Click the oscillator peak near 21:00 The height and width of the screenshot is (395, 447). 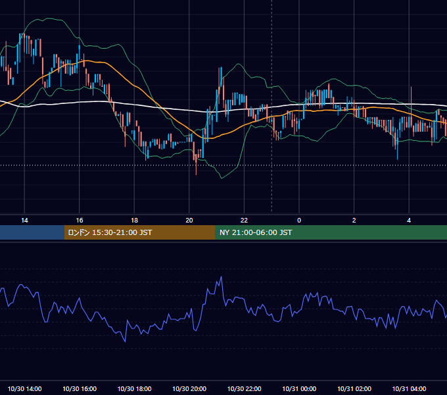pos(221,277)
